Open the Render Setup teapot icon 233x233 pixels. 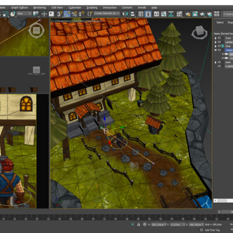pos(188,14)
